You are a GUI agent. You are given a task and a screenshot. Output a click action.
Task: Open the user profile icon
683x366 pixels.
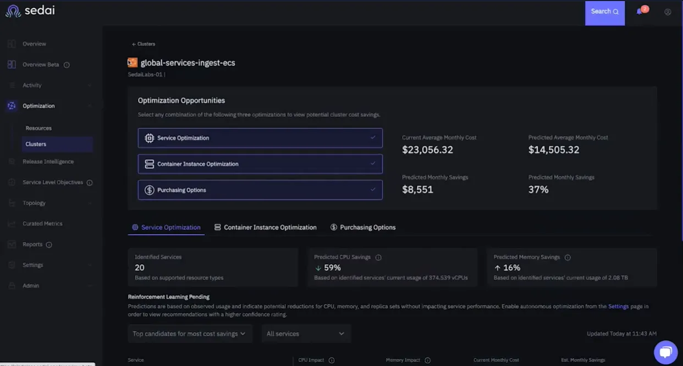pos(668,12)
